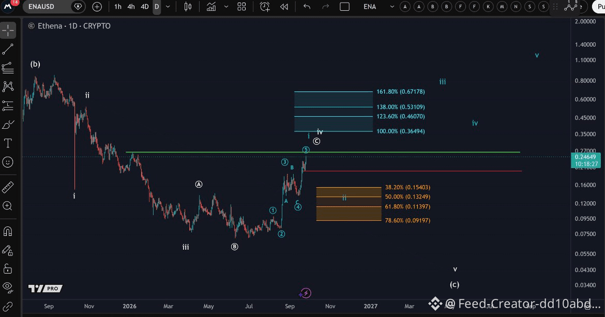Expand the timeframe interval dropdown arrow
The image size is (605, 317).
click(168, 7)
